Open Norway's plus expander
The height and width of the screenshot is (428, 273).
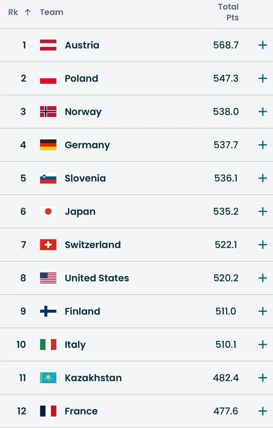pos(263,112)
